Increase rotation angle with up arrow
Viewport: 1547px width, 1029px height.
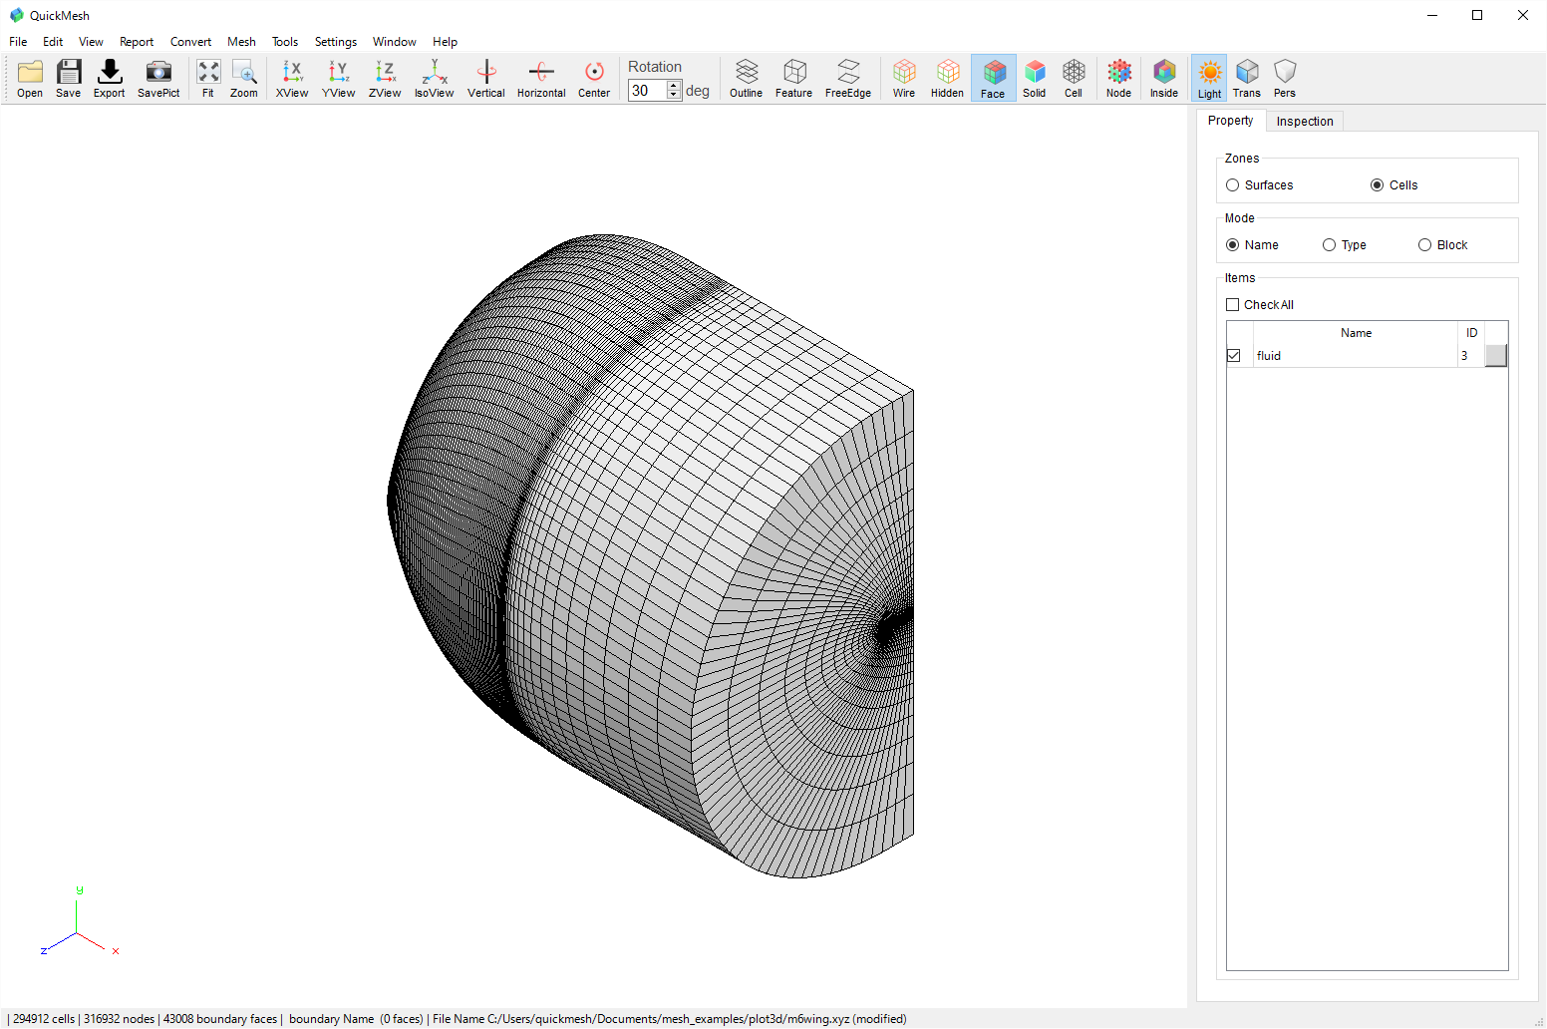674,86
